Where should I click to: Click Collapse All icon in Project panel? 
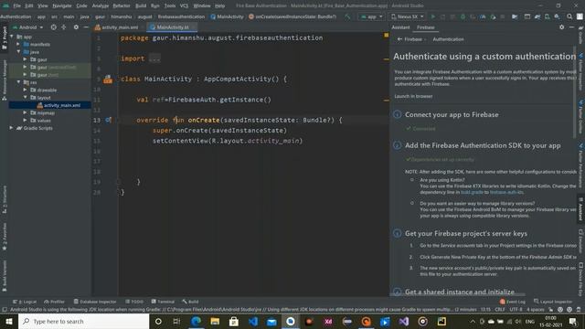pos(64,27)
